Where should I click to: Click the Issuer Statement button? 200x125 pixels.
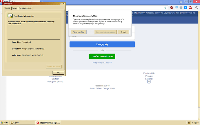click(54, 66)
